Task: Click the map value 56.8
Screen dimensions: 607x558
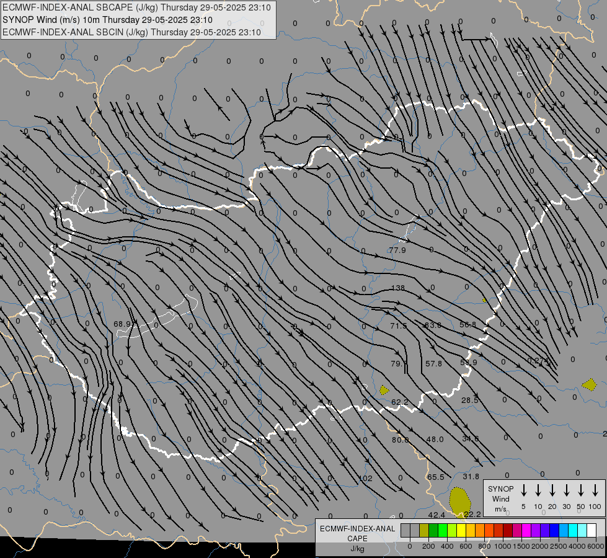Action: (x=467, y=324)
